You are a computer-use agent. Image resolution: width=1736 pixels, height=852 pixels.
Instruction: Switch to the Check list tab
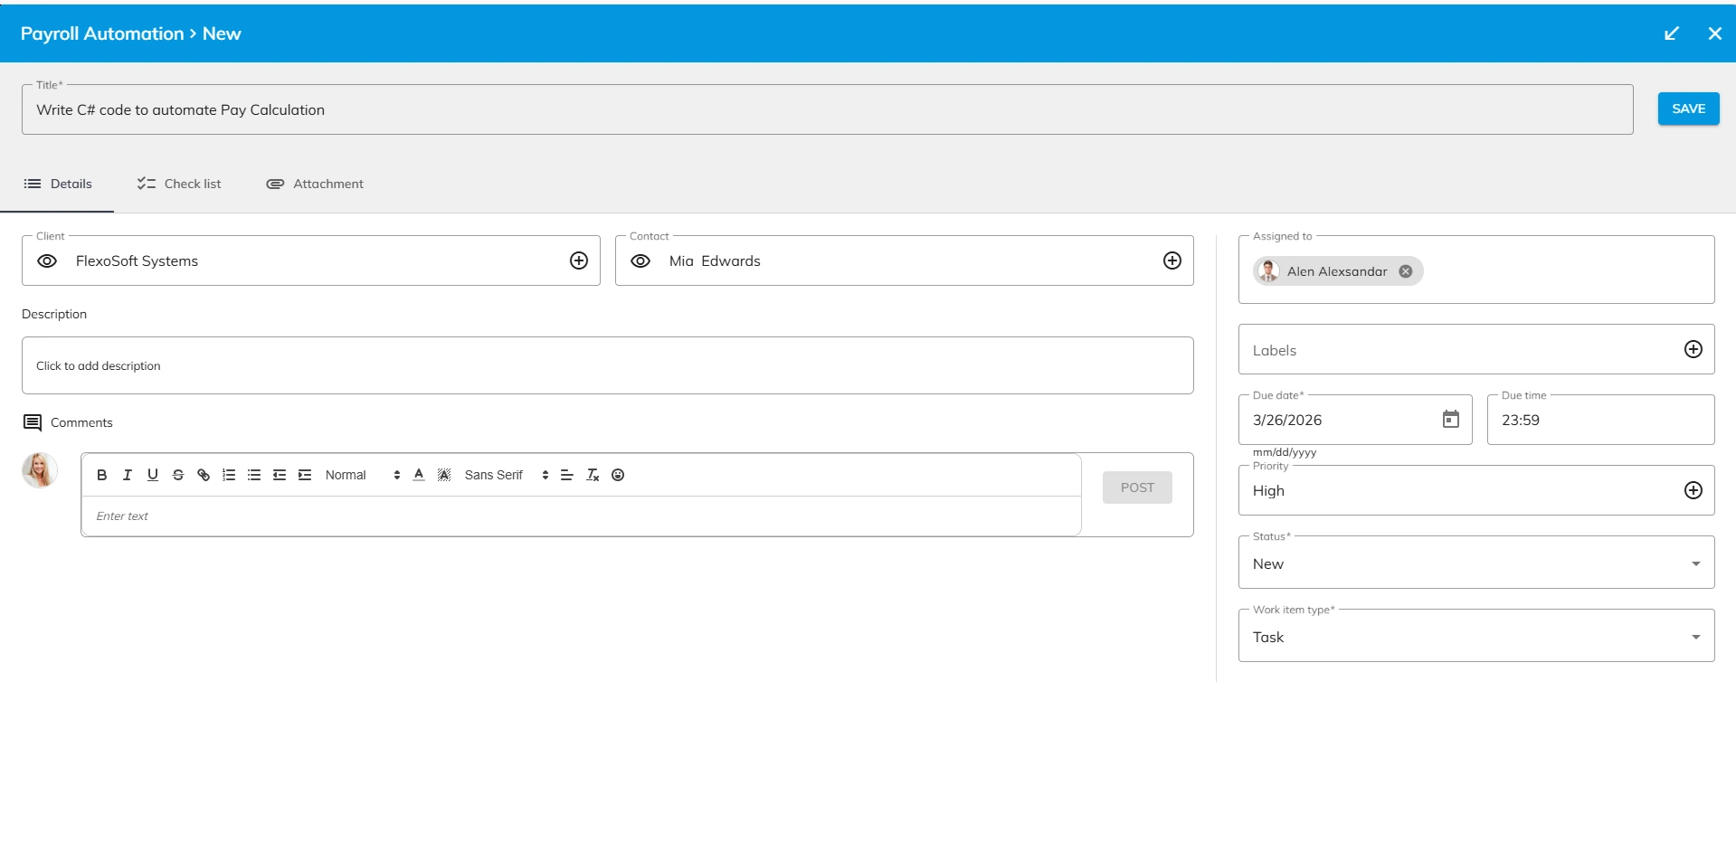(179, 184)
